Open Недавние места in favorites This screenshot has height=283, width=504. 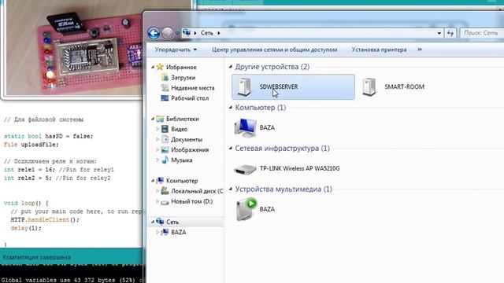point(192,88)
